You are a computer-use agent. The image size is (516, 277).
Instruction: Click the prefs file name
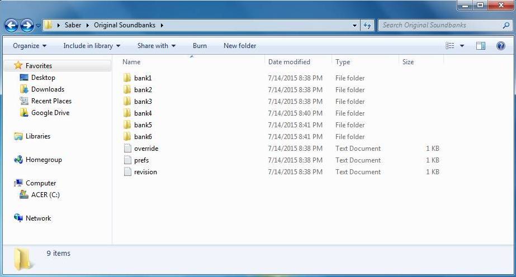point(141,160)
